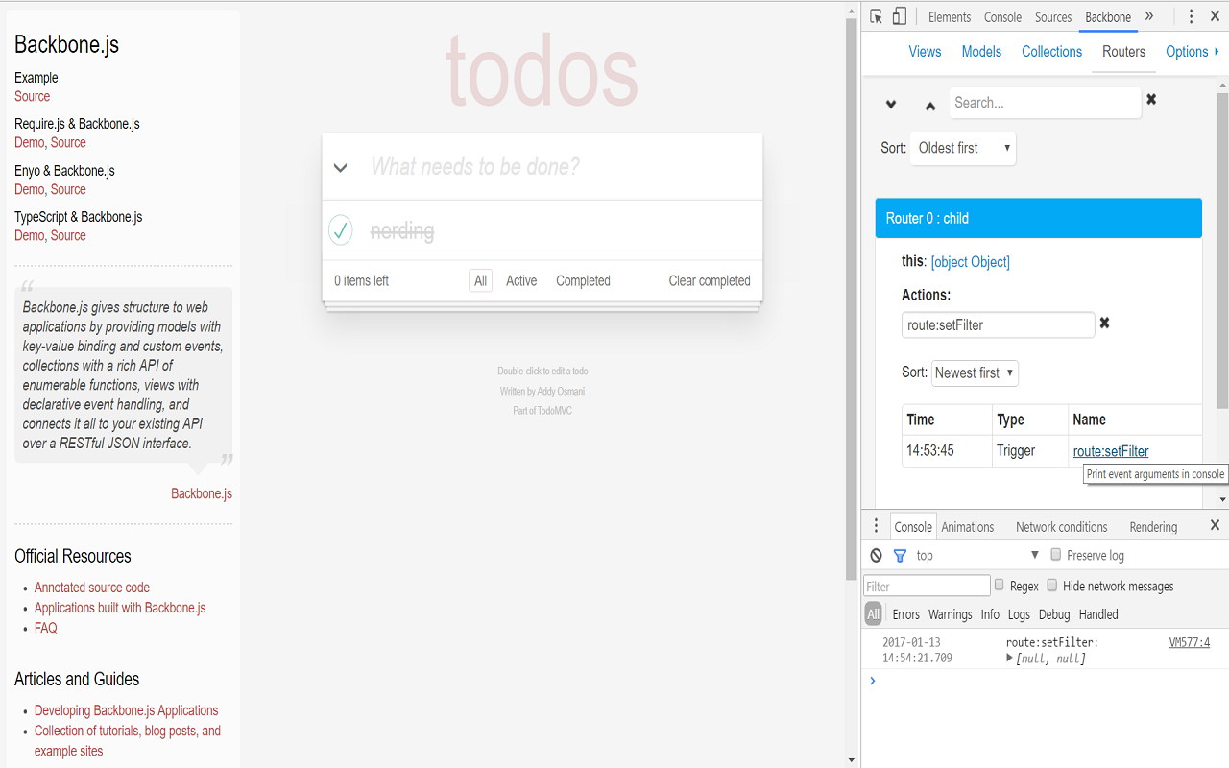Image resolution: width=1229 pixels, height=768 pixels.
Task: Clear the route:setFilter actions filter
Action: point(1104,324)
